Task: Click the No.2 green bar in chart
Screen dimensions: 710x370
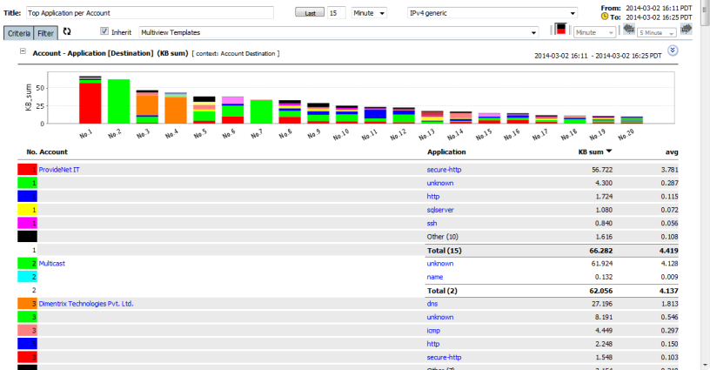Action: 118,102
